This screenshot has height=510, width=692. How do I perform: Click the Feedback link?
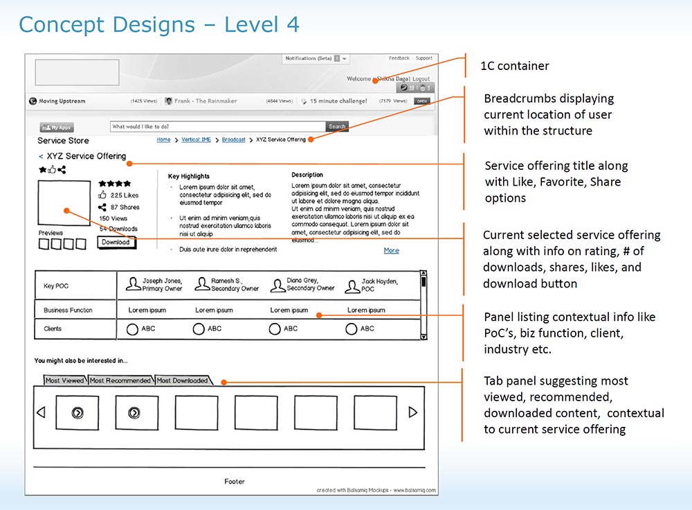point(399,58)
